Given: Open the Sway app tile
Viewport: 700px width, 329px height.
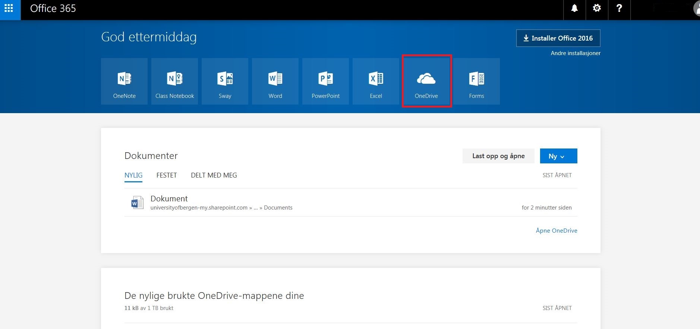Looking at the screenshot, I should coord(225,81).
